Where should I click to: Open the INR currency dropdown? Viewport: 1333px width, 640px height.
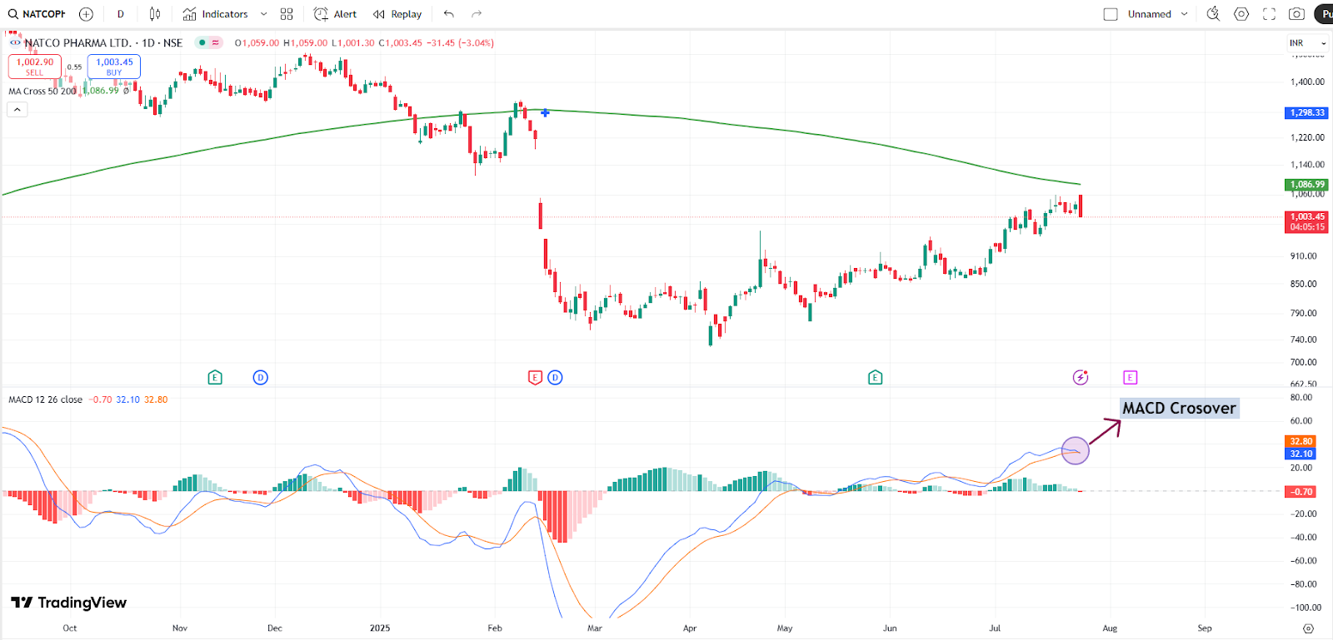[1308, 43]
